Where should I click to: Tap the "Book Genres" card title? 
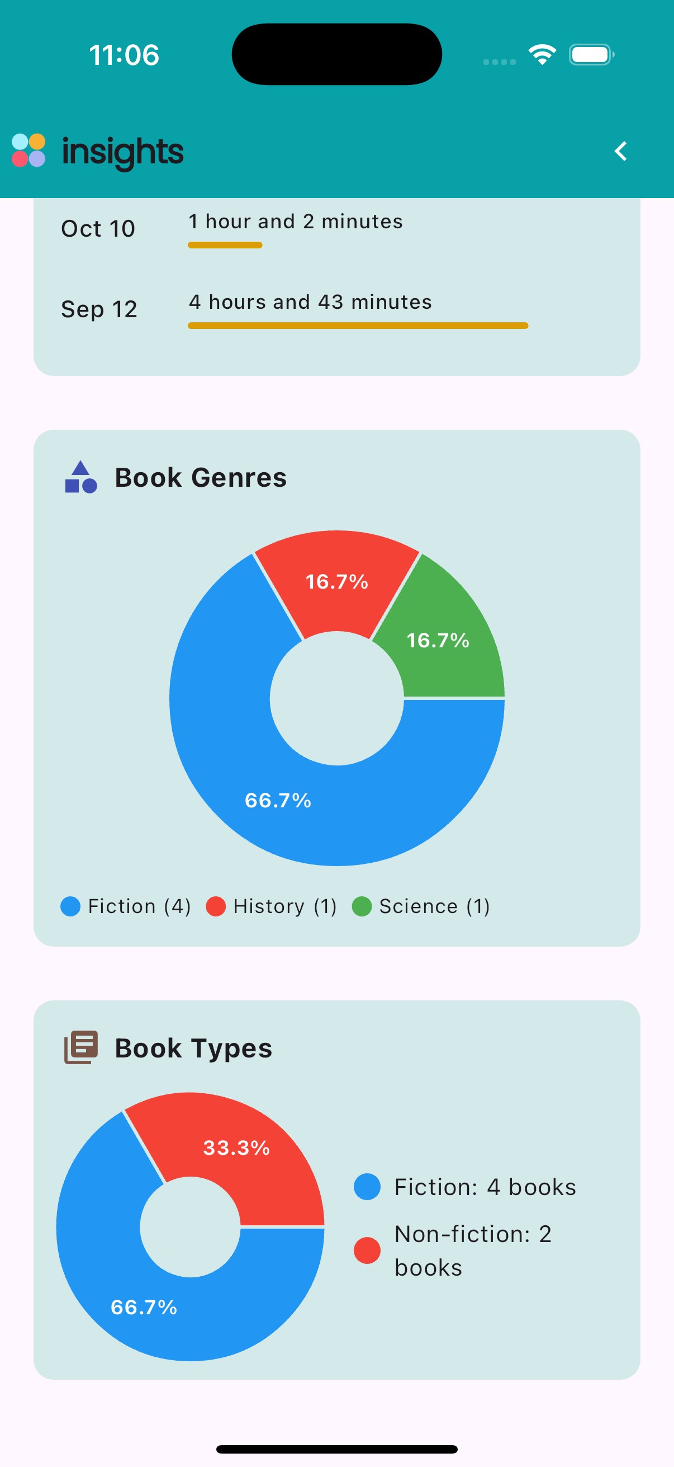point(201,477)
